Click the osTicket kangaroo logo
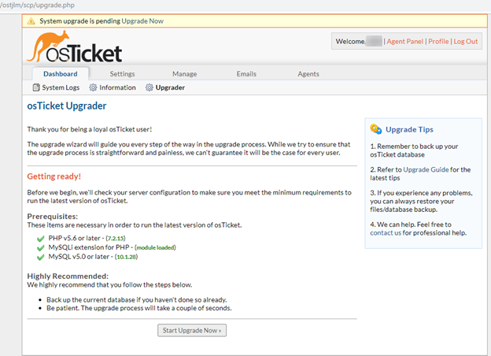The image size is (491, 356). pos(75,47)
